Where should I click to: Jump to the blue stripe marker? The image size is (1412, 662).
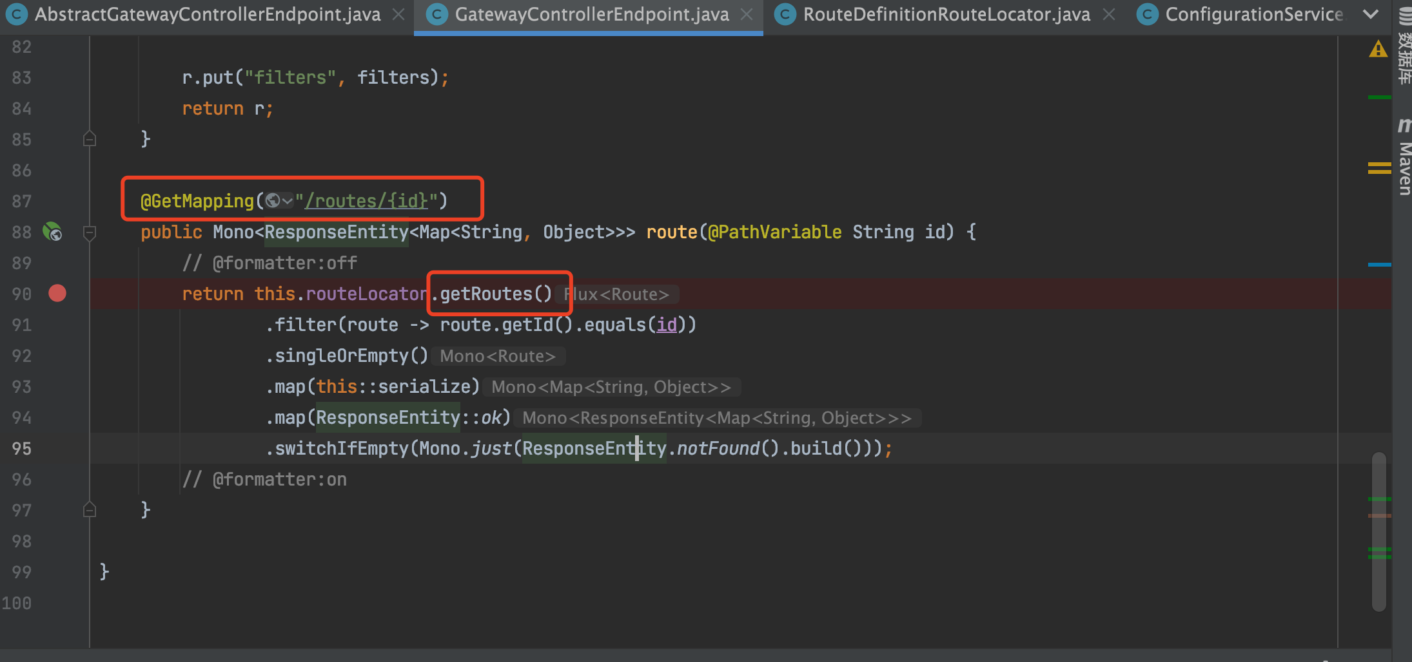(x=1379, y=264)
